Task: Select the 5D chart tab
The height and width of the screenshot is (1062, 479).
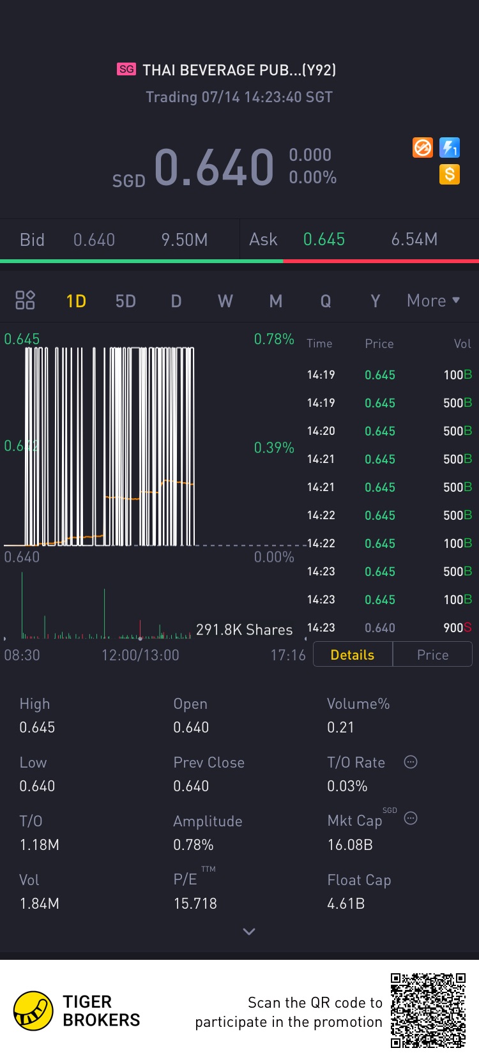Action: point(126,301)
